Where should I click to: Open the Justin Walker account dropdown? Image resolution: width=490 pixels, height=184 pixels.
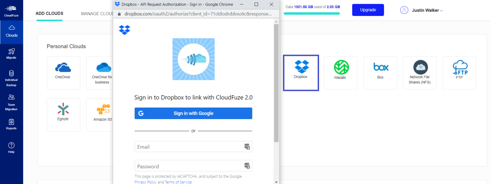[x=427, y=10]
